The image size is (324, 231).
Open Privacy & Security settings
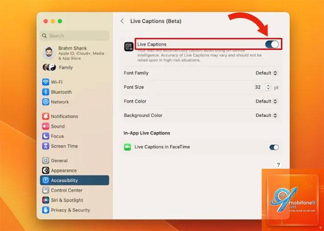click(74, 210)
